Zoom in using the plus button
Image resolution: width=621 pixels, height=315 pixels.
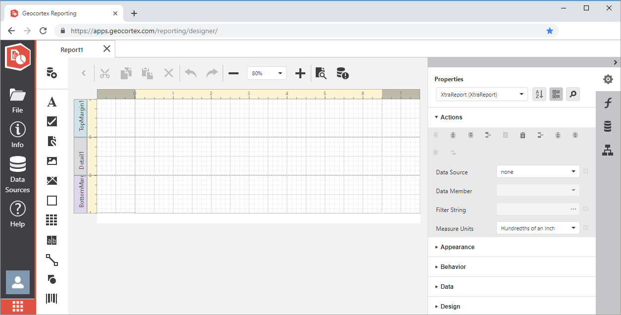pos(300,73)
